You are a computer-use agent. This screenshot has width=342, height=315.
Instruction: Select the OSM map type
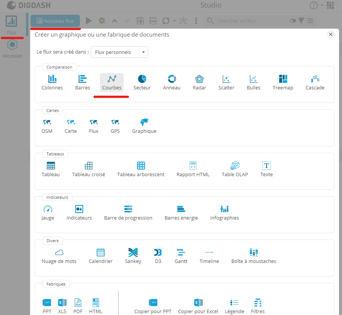coord(47,126)
